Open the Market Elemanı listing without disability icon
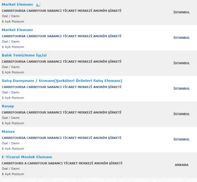 tap(17, 30)
